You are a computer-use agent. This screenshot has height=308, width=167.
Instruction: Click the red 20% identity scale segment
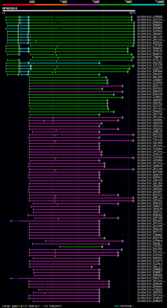tap(19, 4)
